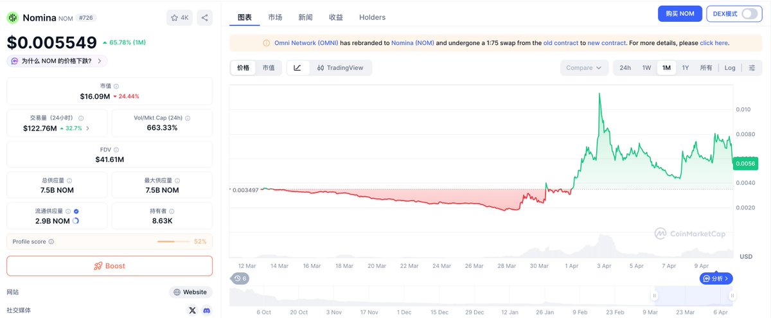The height and width of the screenshot is (318, 771).
Task: Open the X (Twitter) social icon
Action: [x=192, y=310]
